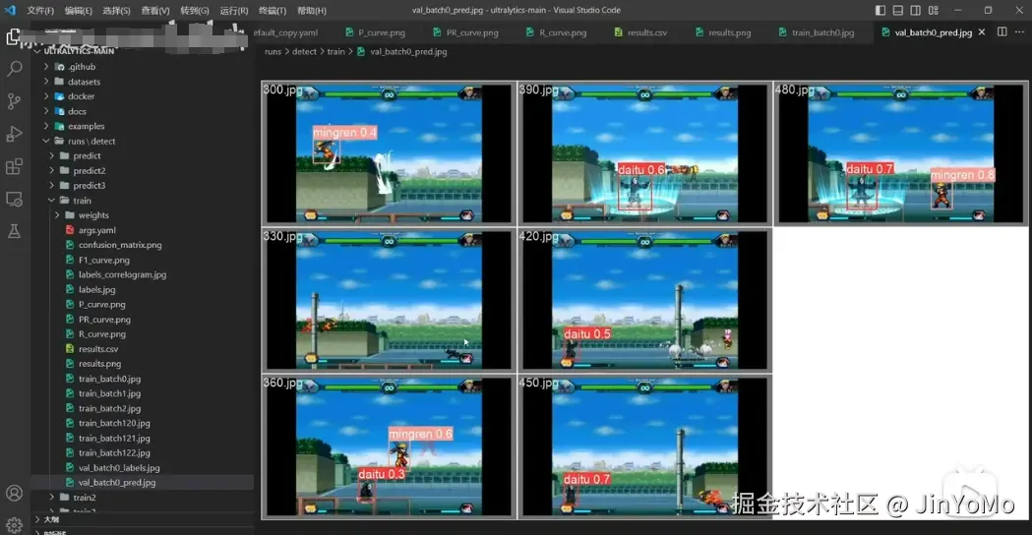
Task: Open the 文件(F) menu
Action: coord(40,11)
